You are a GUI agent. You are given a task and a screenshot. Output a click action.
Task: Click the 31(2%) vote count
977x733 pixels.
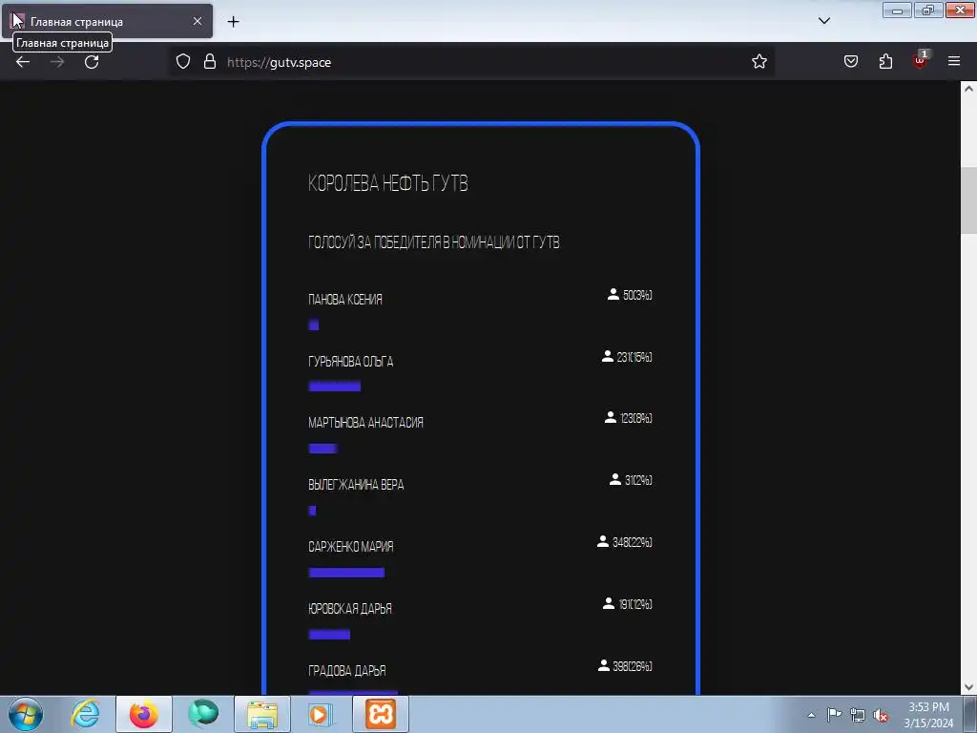tap(638, 480)
